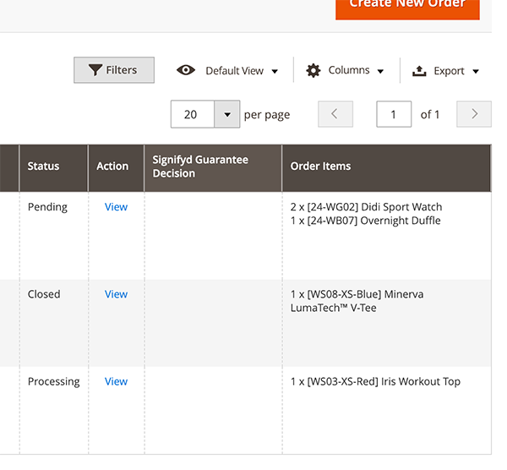Screen dimensions: 507x470
Task: Open View link for Processing order
Action: (x=116, y=381)
